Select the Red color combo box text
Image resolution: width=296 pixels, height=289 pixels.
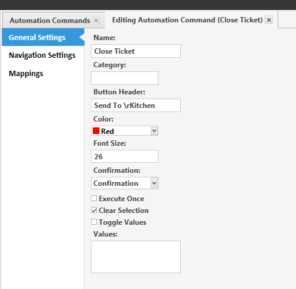click(x=108, y=132)
